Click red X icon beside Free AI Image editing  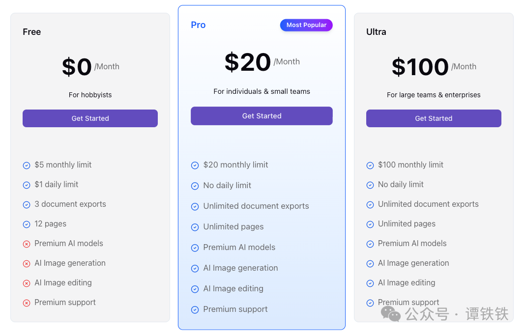(27, 283)
